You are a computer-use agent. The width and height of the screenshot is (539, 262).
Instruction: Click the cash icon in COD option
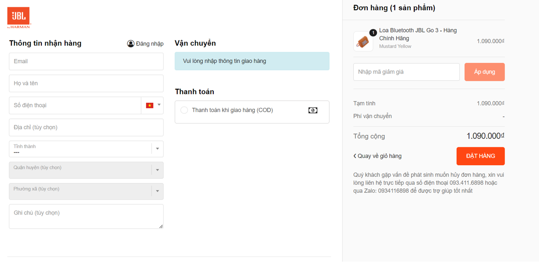(x=313, y=110)
